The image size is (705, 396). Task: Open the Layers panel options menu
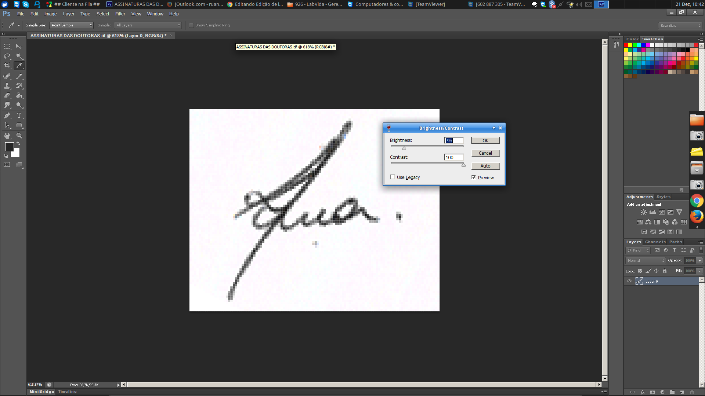[700, 242]
